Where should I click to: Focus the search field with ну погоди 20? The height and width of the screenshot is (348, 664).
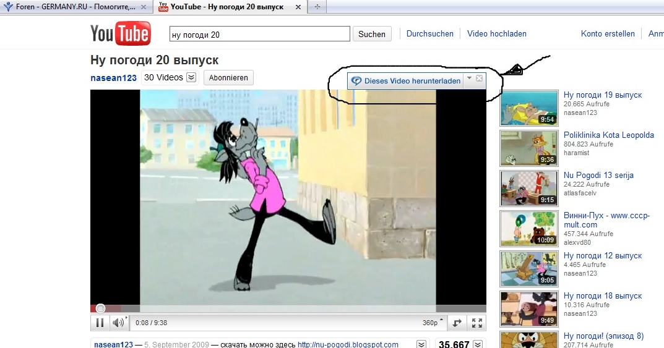pos(259,34)
